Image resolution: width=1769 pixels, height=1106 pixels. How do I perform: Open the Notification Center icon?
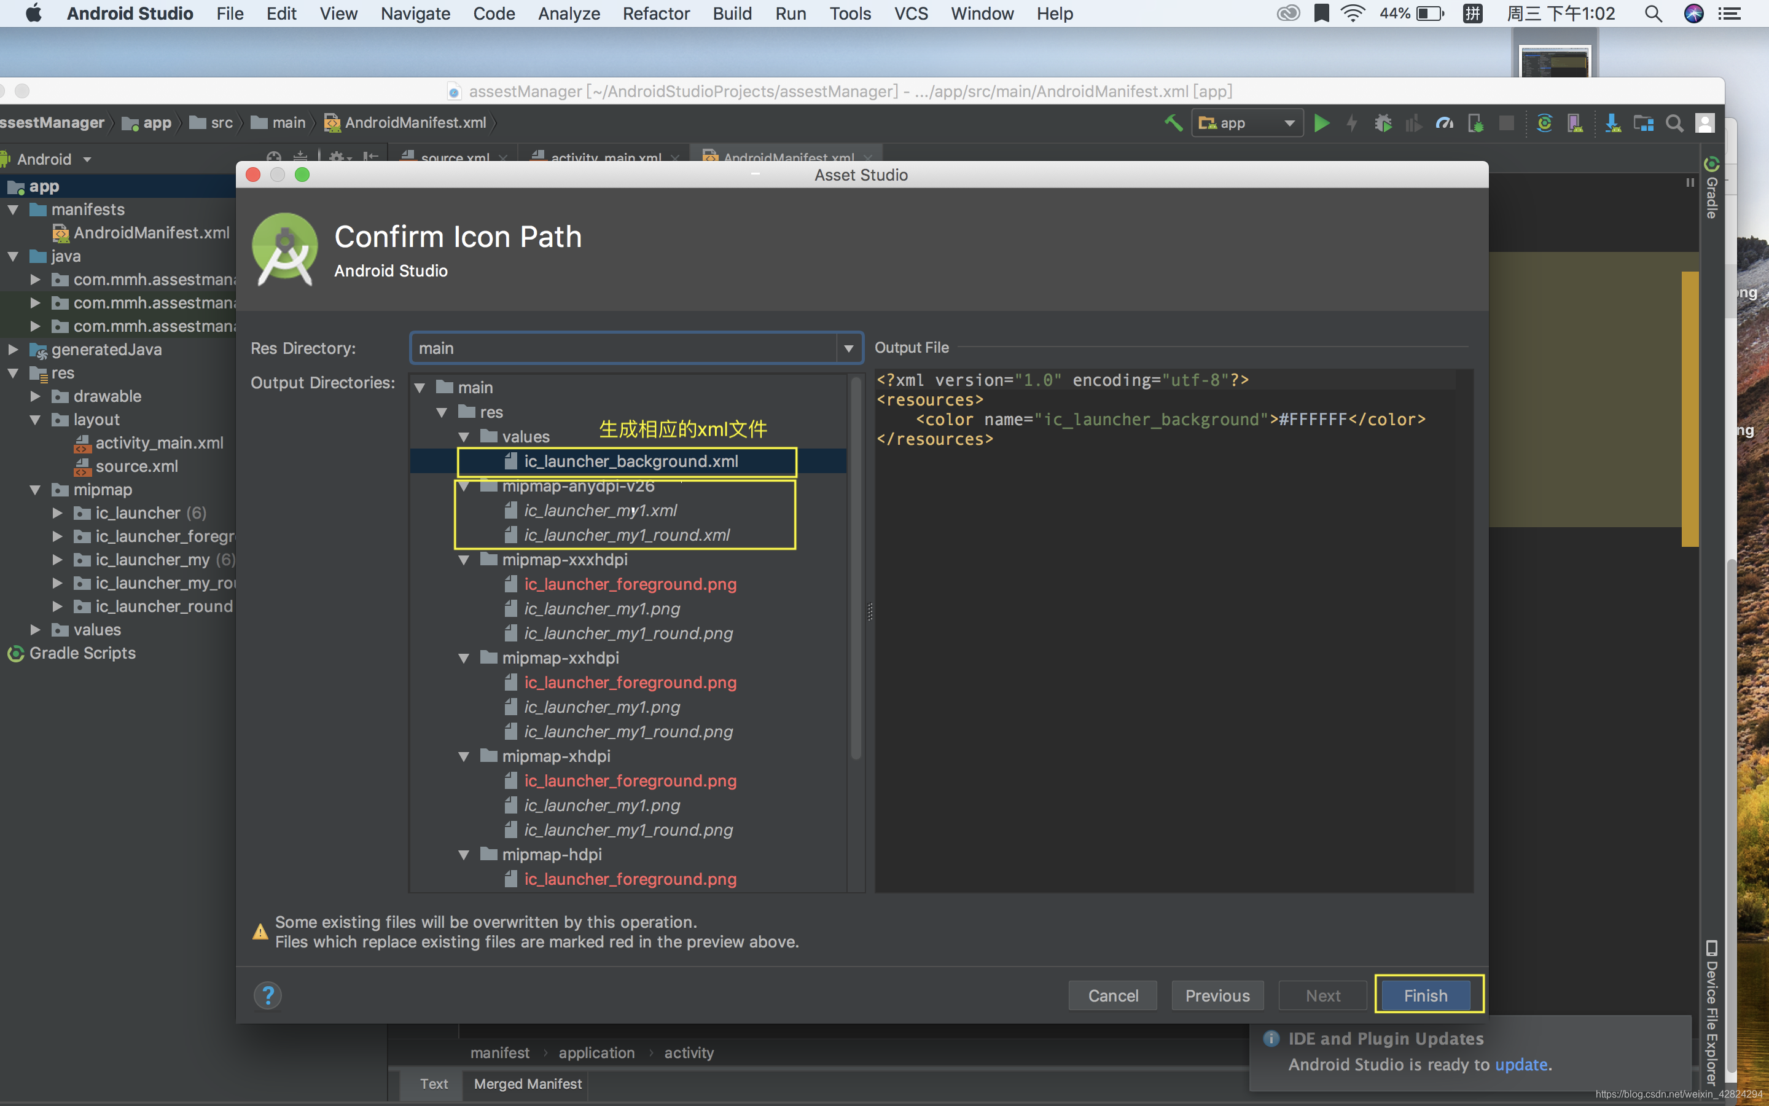1729,13
